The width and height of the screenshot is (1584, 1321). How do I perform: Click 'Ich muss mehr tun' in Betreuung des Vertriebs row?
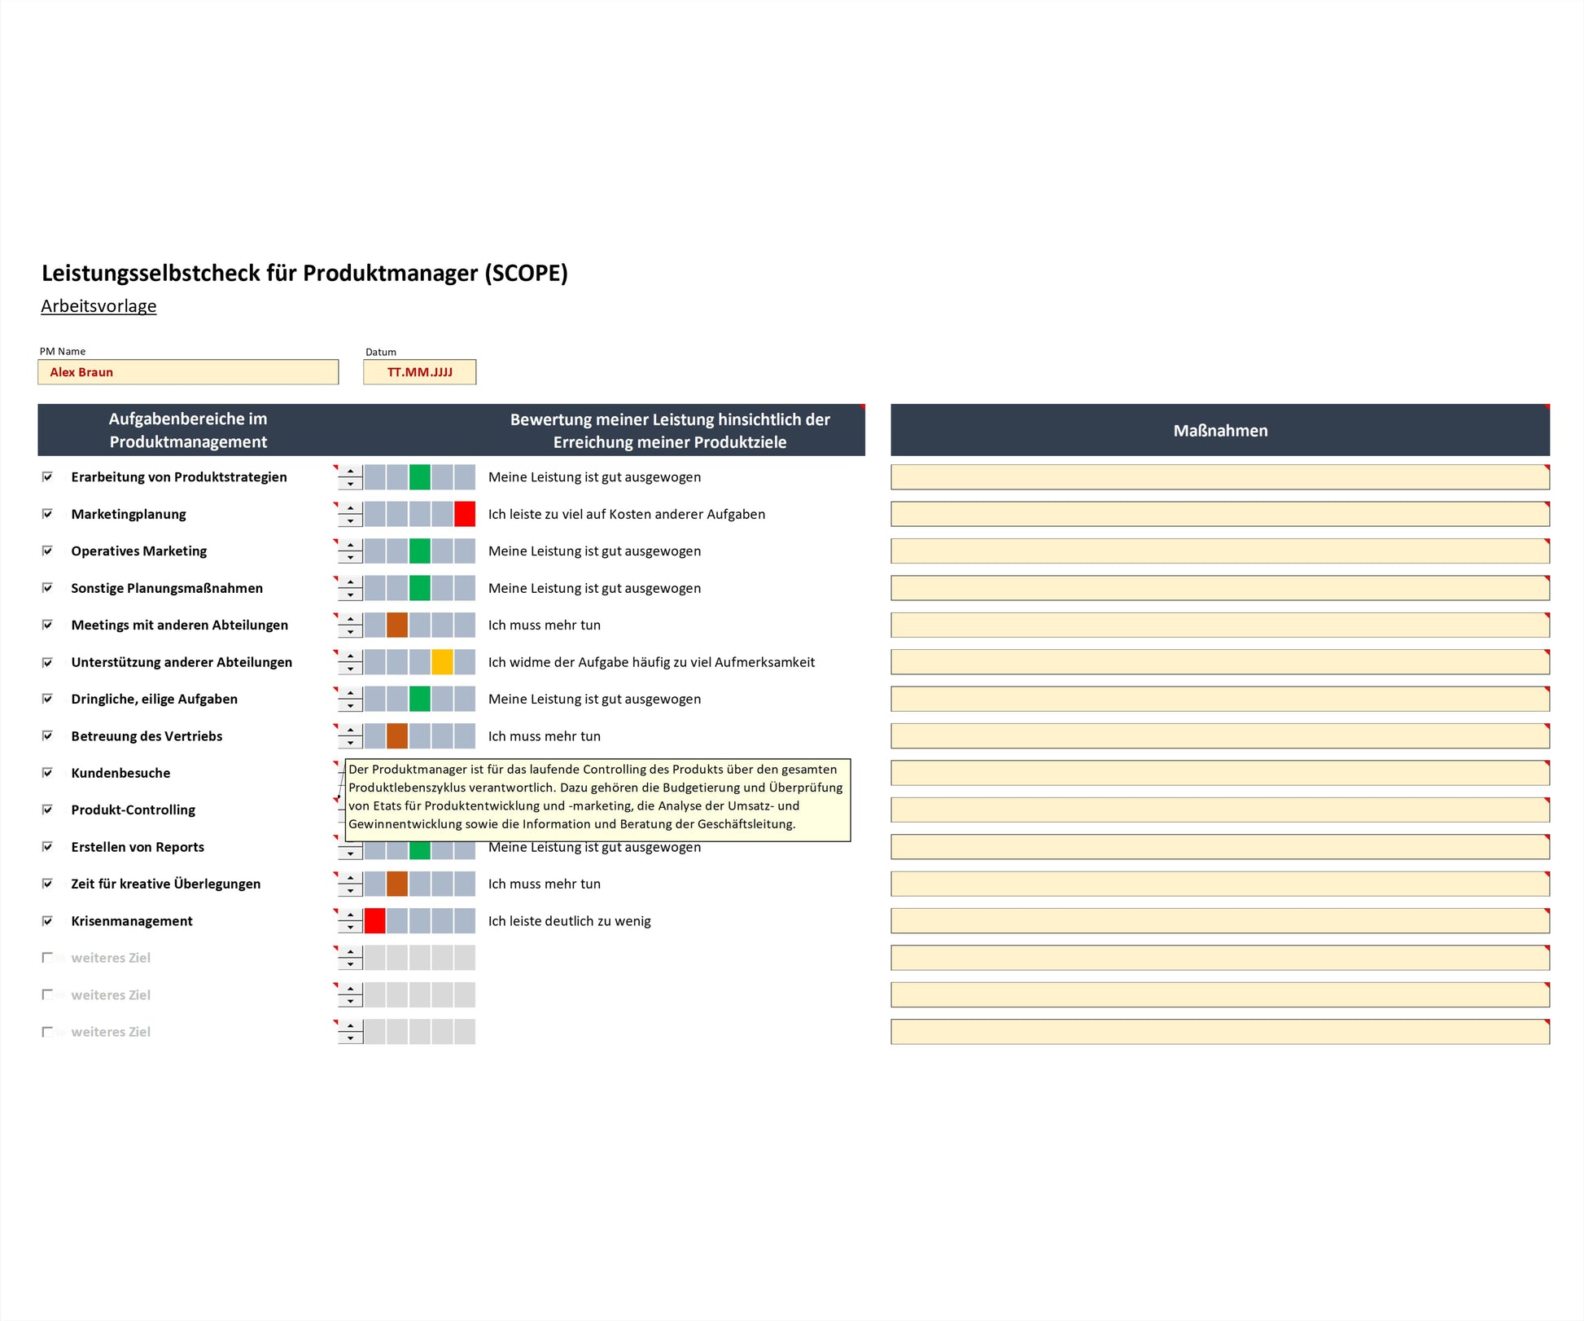coord(545,736)
